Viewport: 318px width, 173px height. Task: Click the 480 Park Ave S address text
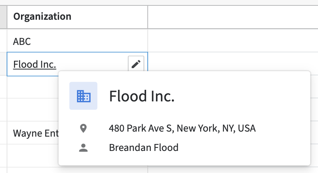[x=182, y=128]
